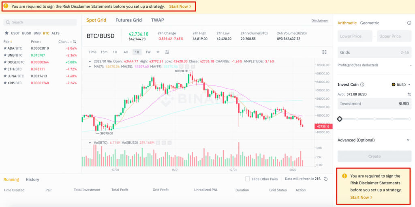
Task: Filter pair list by BTC market
Action: (46, 33)
